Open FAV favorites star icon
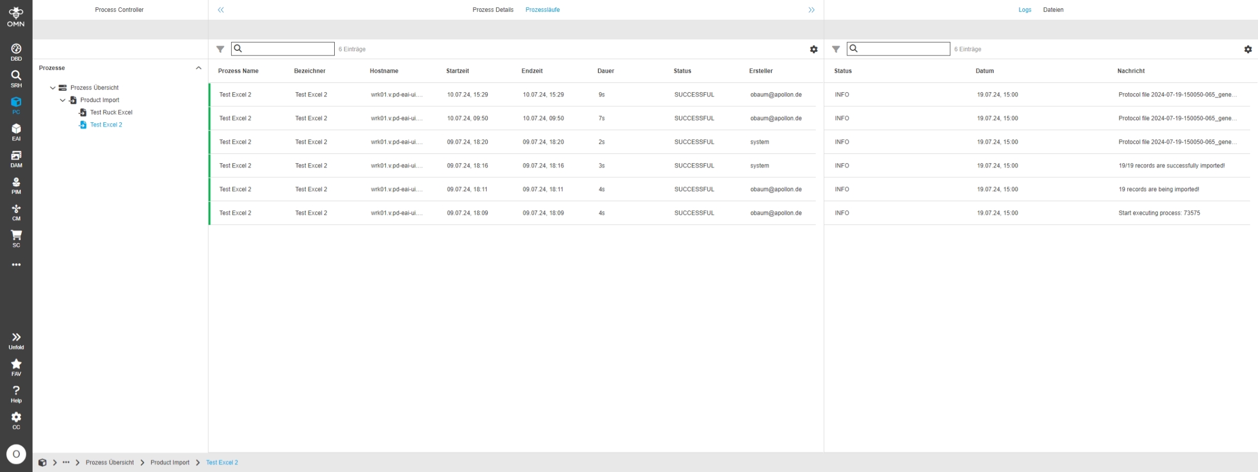Viewport: 1258px width, 472px height. tap(16, 367)
